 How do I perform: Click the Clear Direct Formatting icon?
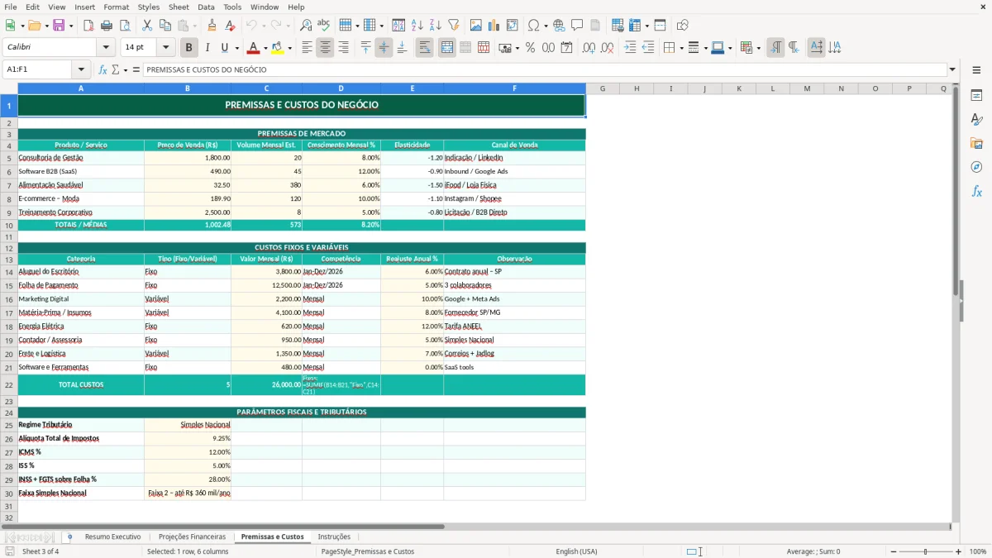tap(231, 26)
